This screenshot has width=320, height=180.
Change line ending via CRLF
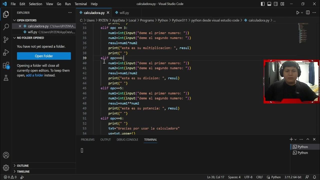click(x=259, y=177)
